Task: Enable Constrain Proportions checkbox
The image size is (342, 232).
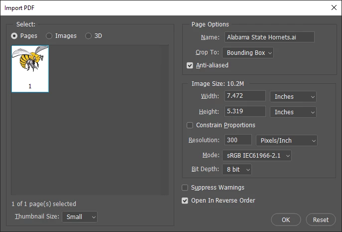Action: (190, 125)
